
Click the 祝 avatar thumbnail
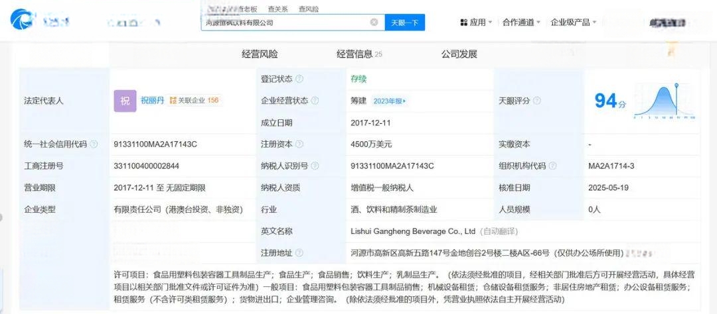click(x=125, y=101)
